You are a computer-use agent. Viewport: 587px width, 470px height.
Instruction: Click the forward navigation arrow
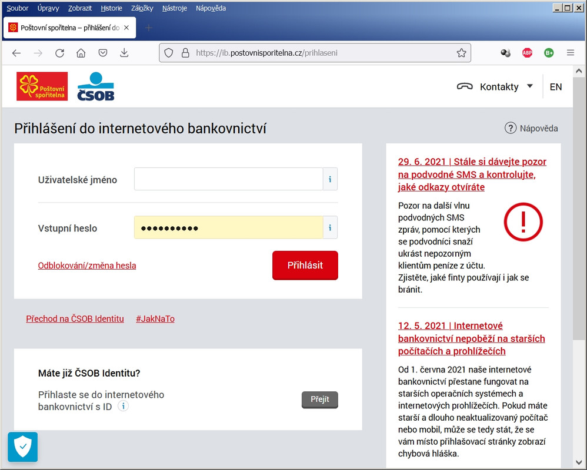coord(38,53)
